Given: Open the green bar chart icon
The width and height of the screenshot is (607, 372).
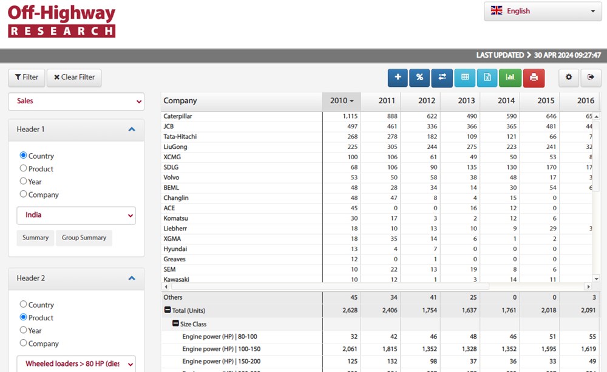Looking at the screenshot, I should click(x=510, y=78).
